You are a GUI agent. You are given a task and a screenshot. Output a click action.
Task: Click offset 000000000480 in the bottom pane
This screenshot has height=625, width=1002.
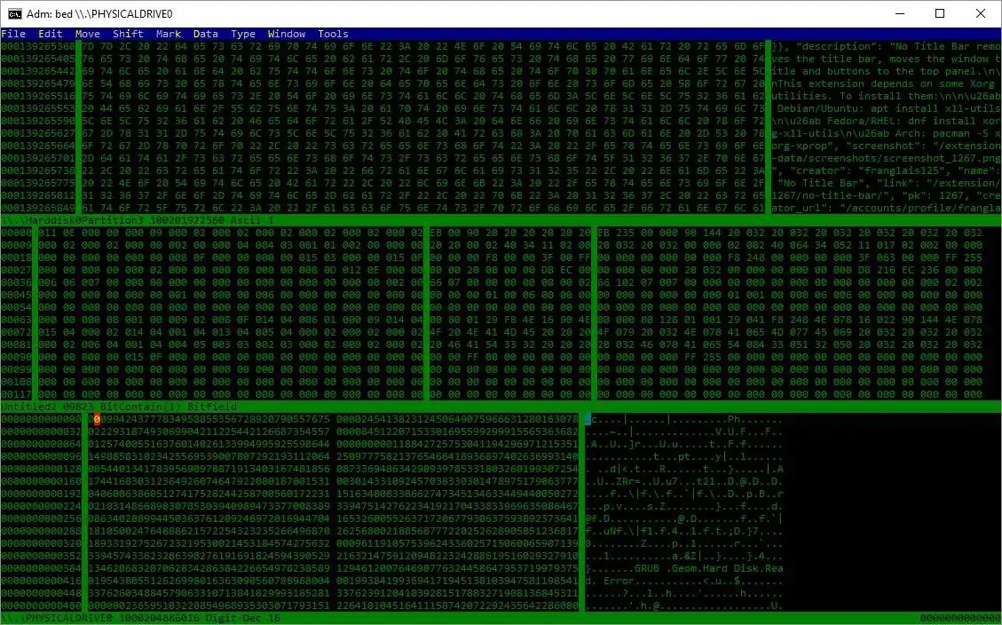point(42,605)
